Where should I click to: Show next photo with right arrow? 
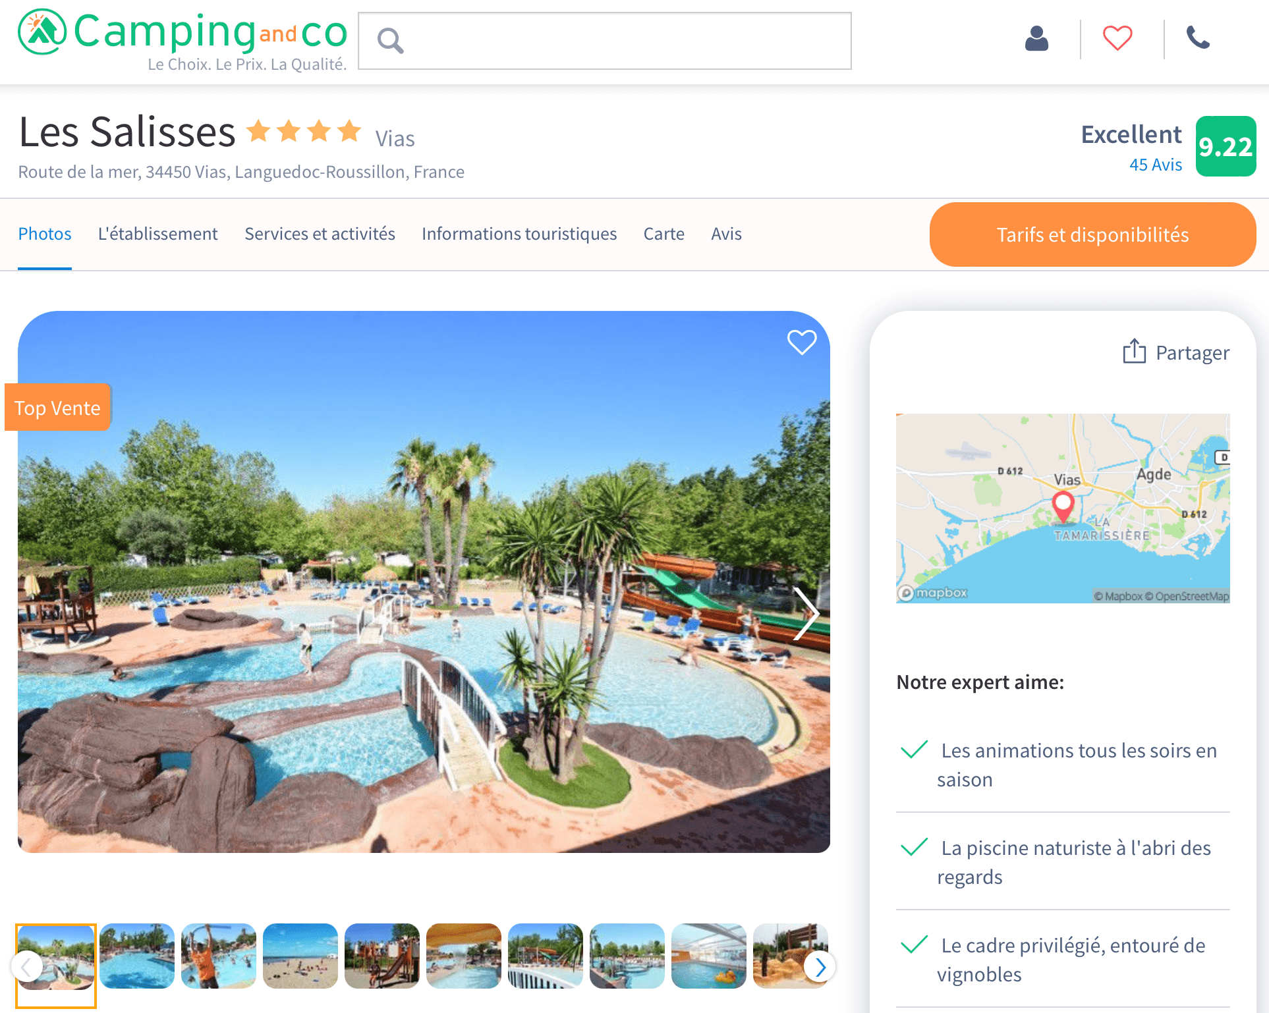tap(806, 613)
